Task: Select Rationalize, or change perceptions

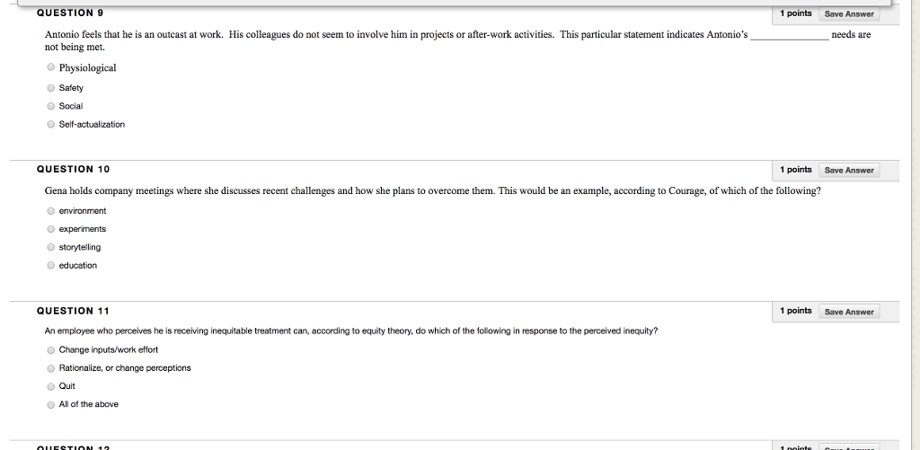Action: [50, 368]
